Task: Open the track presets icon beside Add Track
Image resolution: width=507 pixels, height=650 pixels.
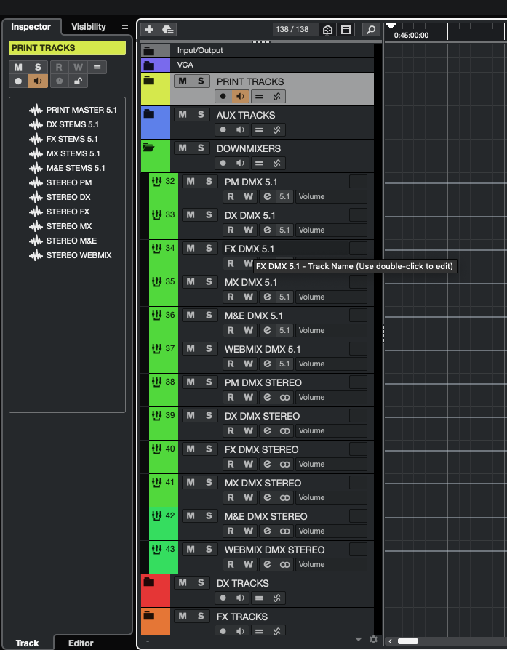Action: (x=167, y=29)
